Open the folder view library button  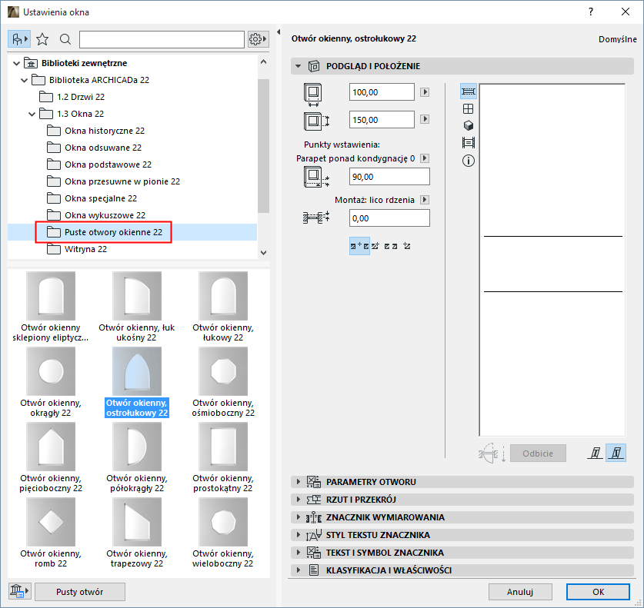tap(19, 39)
